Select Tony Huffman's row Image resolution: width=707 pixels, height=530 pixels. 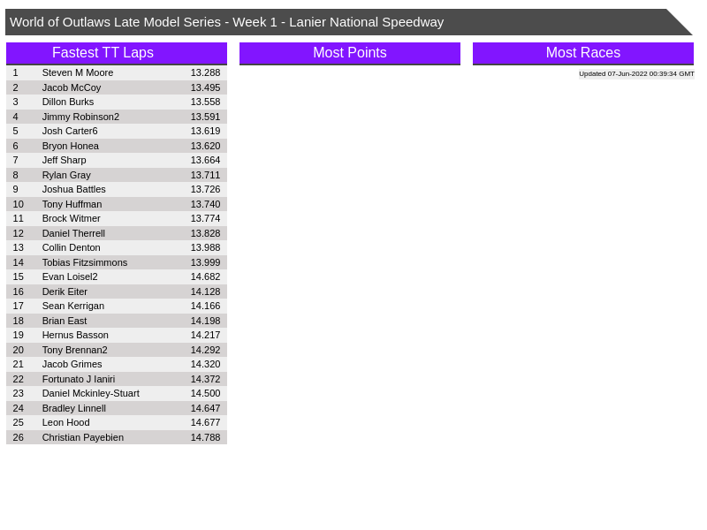[72, 204]
